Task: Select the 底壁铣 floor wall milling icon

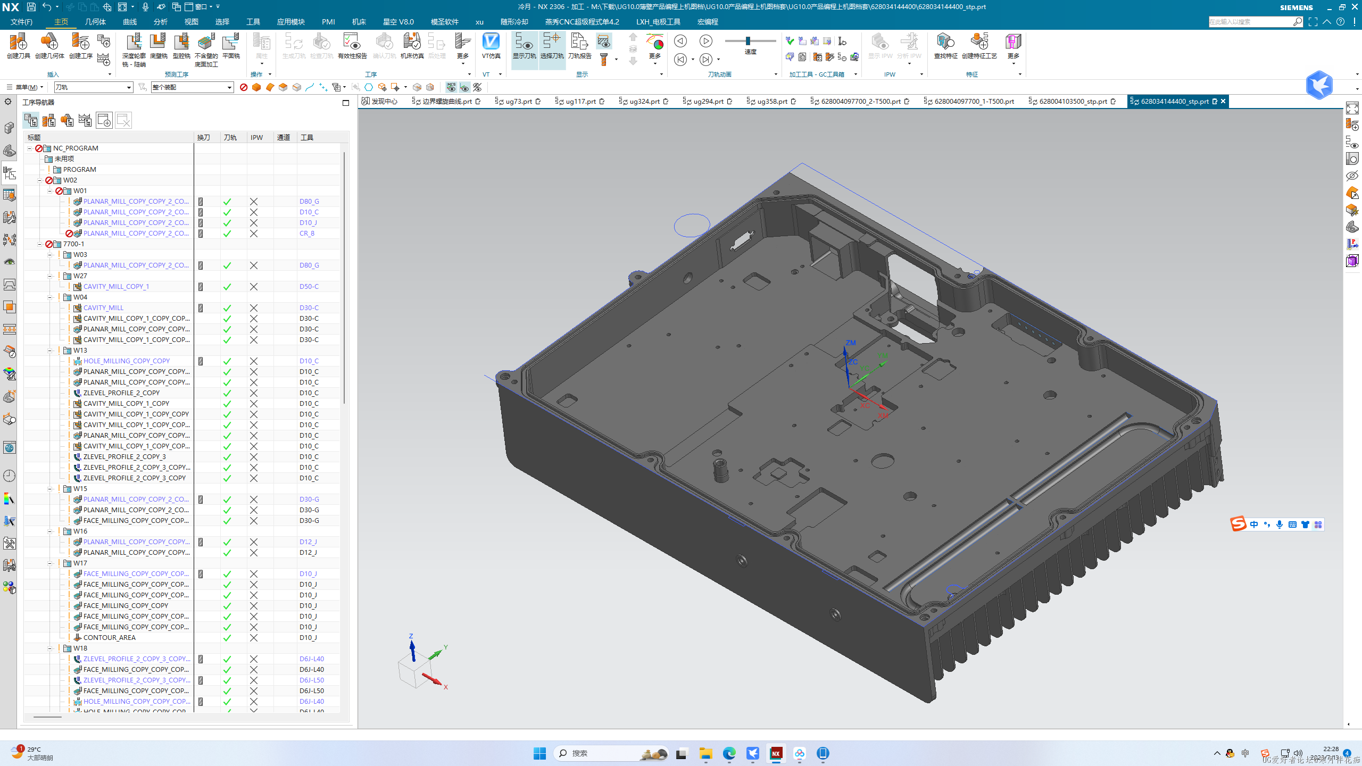Action: (x=159, y=46)
